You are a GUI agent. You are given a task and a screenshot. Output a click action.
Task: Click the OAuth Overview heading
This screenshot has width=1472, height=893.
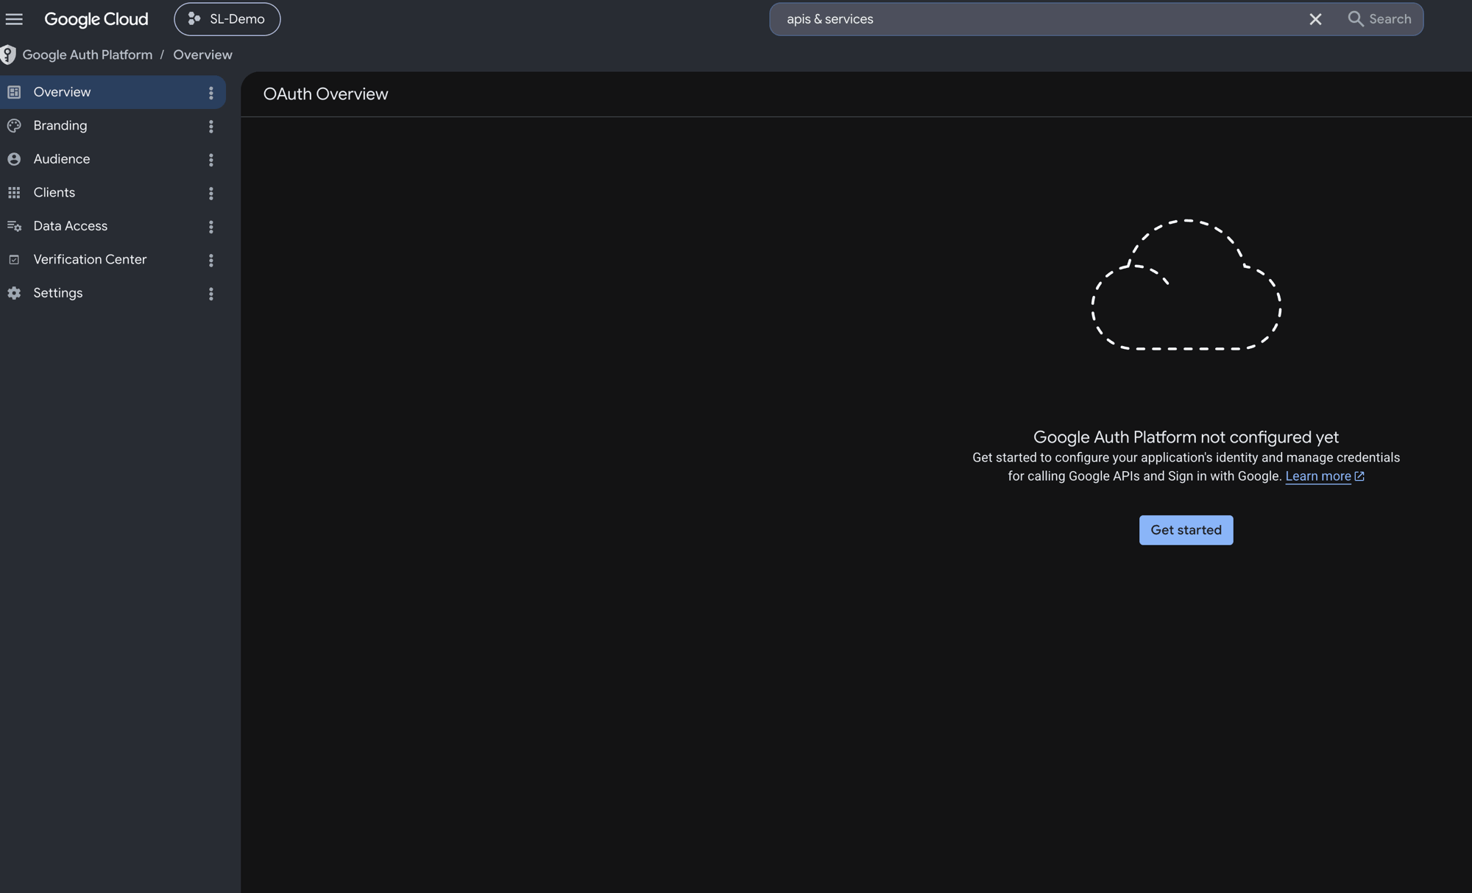(325, 94)
